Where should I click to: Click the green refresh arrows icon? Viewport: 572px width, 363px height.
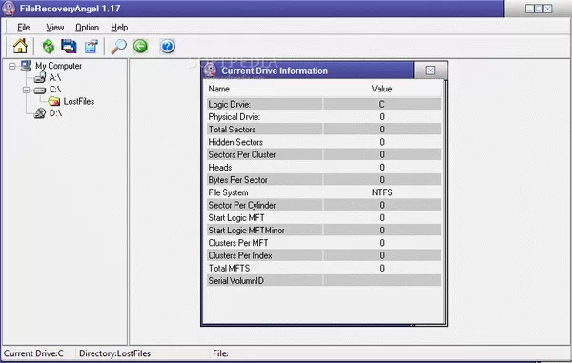pos(49,47)
